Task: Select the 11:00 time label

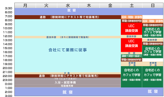Action: 7,32
